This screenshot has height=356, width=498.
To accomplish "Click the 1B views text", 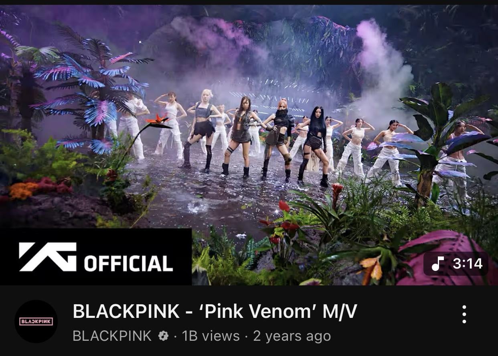I will coord(211,336).
